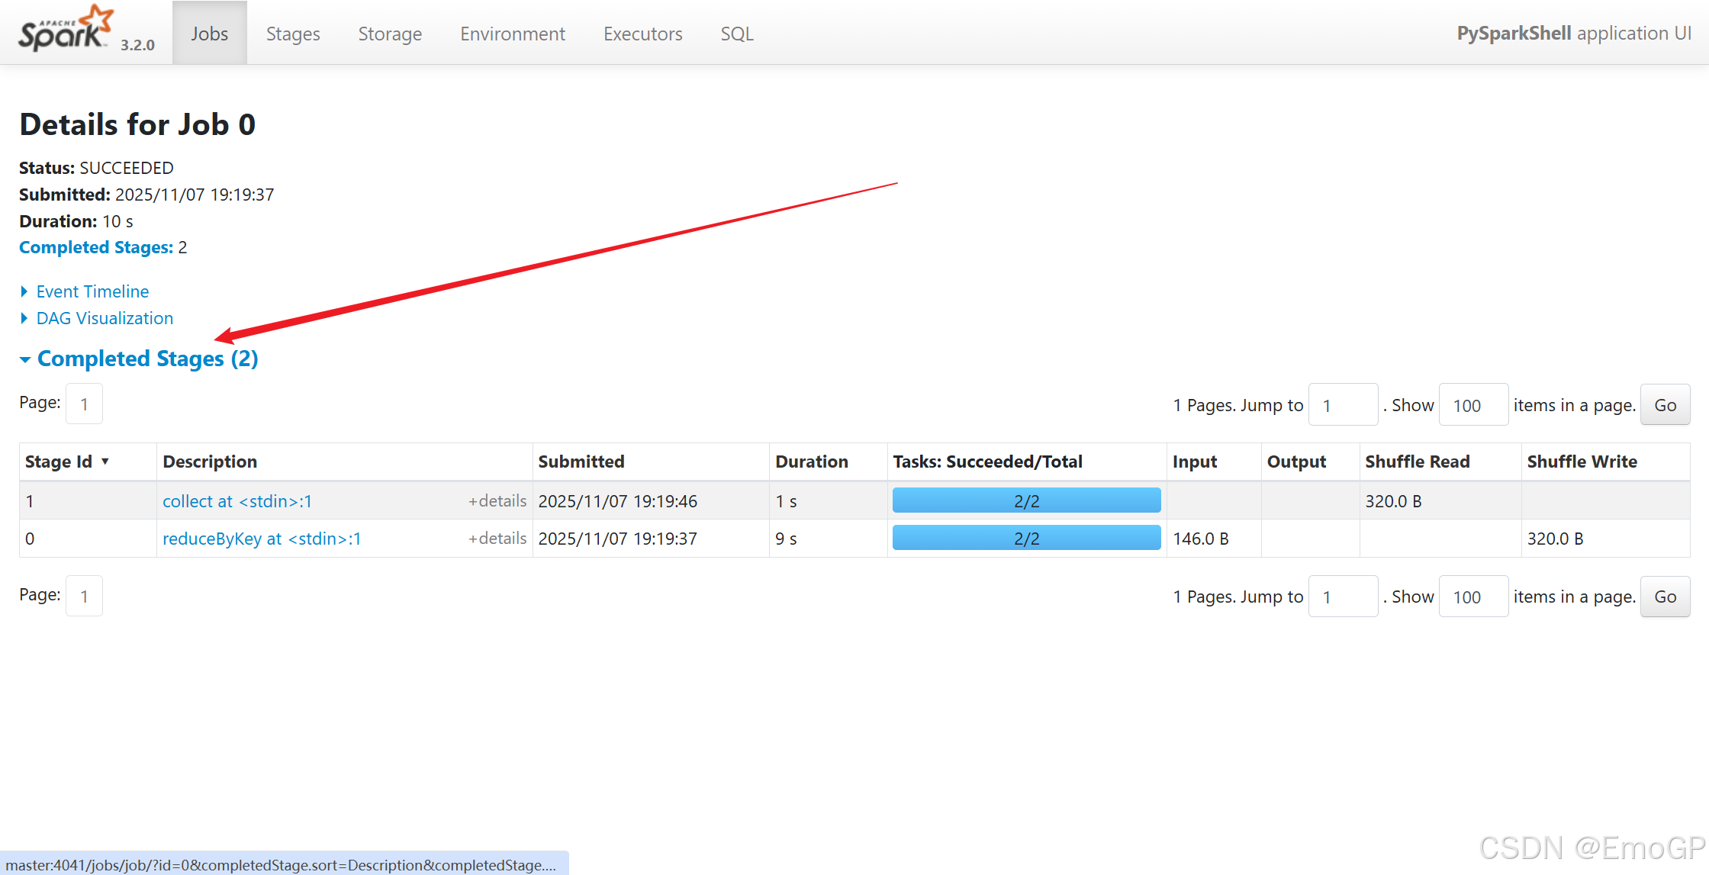Expand the Event Timeline section
The width and height of the screenshot is (1709, 875).
(x=92, y=291)
